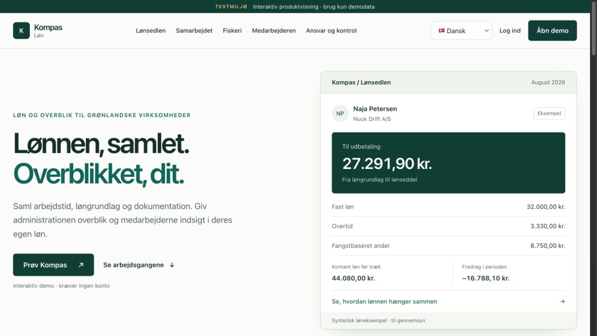Click the 44.080,00 kr. total before deductions
Screen dimensions: 597x336
click(353, 278)
